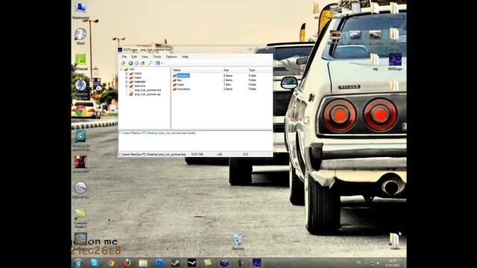
Task: Open the View style dropdown in the toolbar
Action: click(159, 63)
